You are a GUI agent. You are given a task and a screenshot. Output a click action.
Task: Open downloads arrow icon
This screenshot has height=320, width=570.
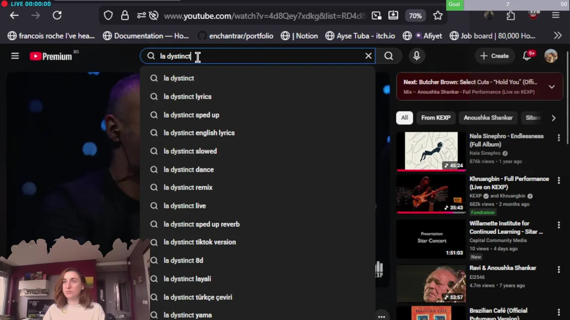click(393, 16)
